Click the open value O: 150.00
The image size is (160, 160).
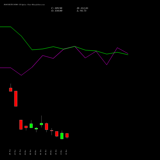[57, 11]
